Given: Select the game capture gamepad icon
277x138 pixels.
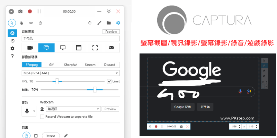Looking at the screenshot, I should (111, 48).
